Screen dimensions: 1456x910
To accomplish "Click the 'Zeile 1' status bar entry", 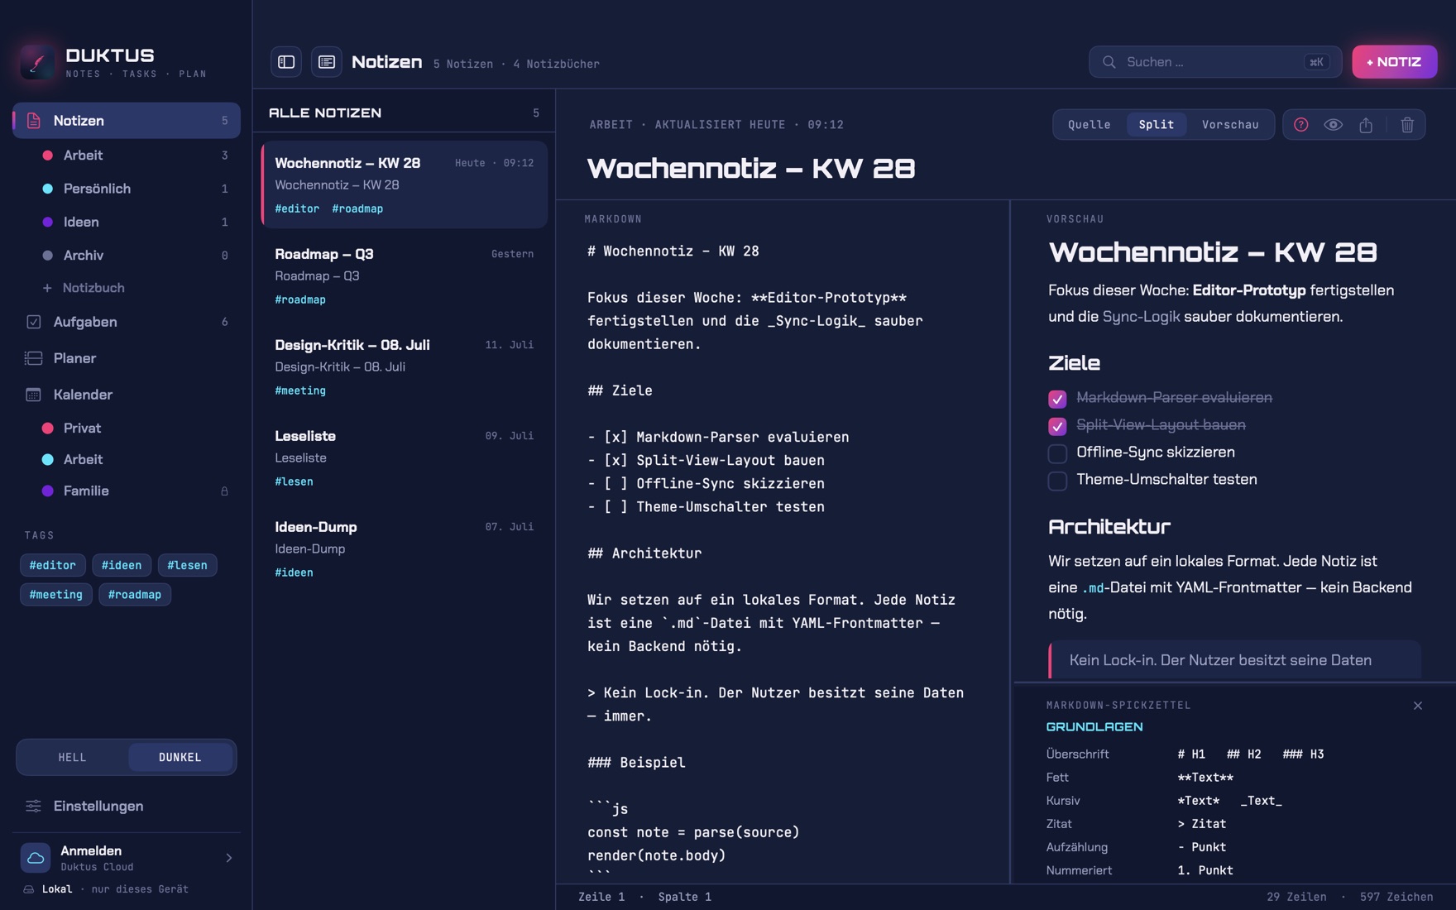I will pyautogui.click(x=601, y=898).
